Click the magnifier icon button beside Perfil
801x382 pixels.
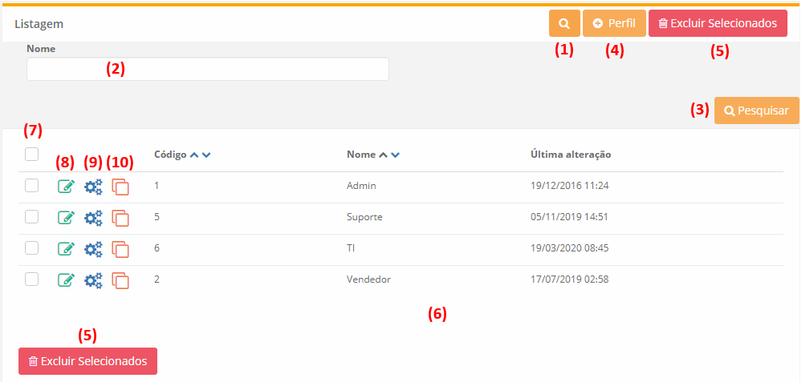tap(564, 24)
